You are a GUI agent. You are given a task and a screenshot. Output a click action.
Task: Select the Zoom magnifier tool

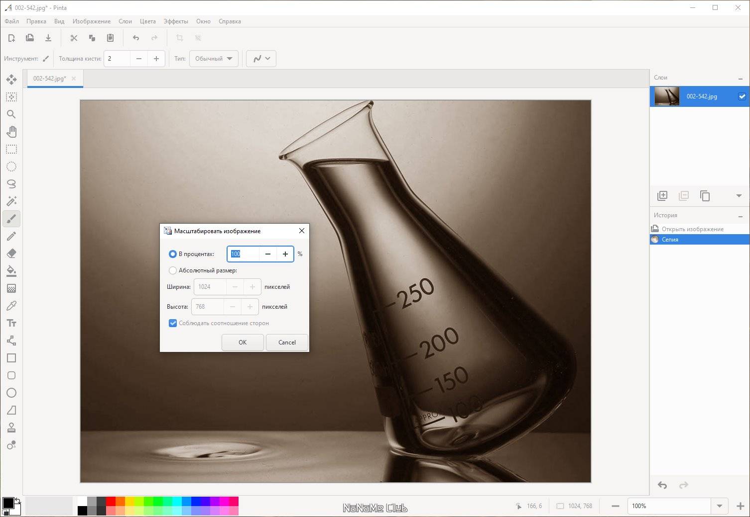click(11, 114)
